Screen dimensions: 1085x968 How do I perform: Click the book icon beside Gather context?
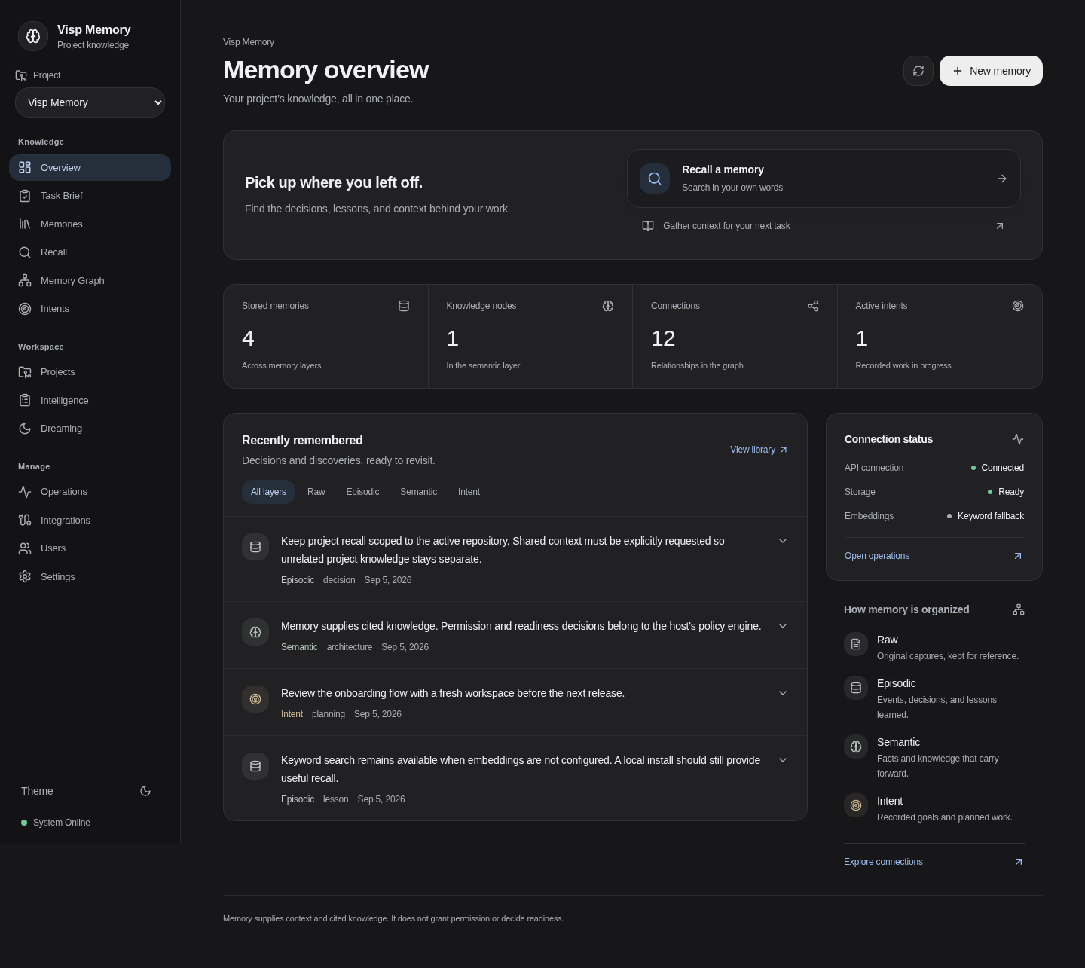(648, 226)
